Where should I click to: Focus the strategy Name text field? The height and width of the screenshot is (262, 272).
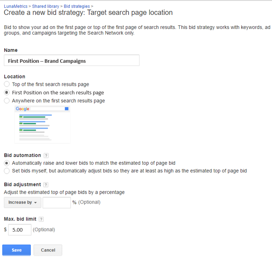coord(72,60)
